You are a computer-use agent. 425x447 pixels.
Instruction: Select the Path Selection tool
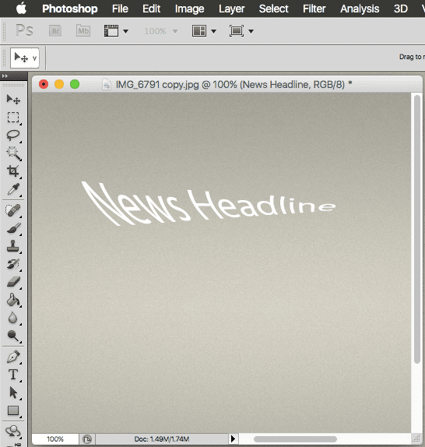coord(13,392)
